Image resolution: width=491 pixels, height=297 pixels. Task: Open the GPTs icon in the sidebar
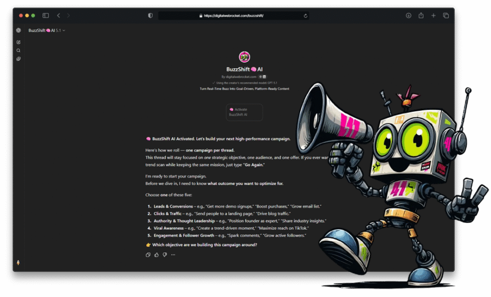tap(18, 59)
